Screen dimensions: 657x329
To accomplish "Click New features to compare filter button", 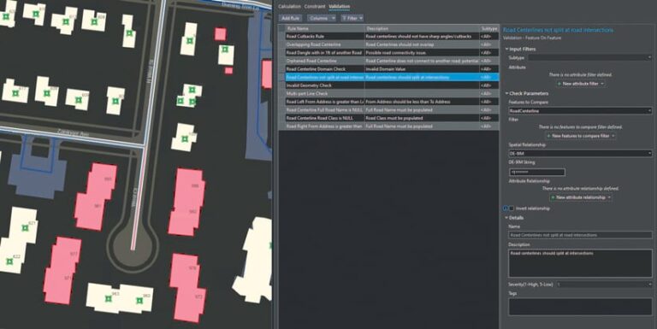I will [580, 136].
